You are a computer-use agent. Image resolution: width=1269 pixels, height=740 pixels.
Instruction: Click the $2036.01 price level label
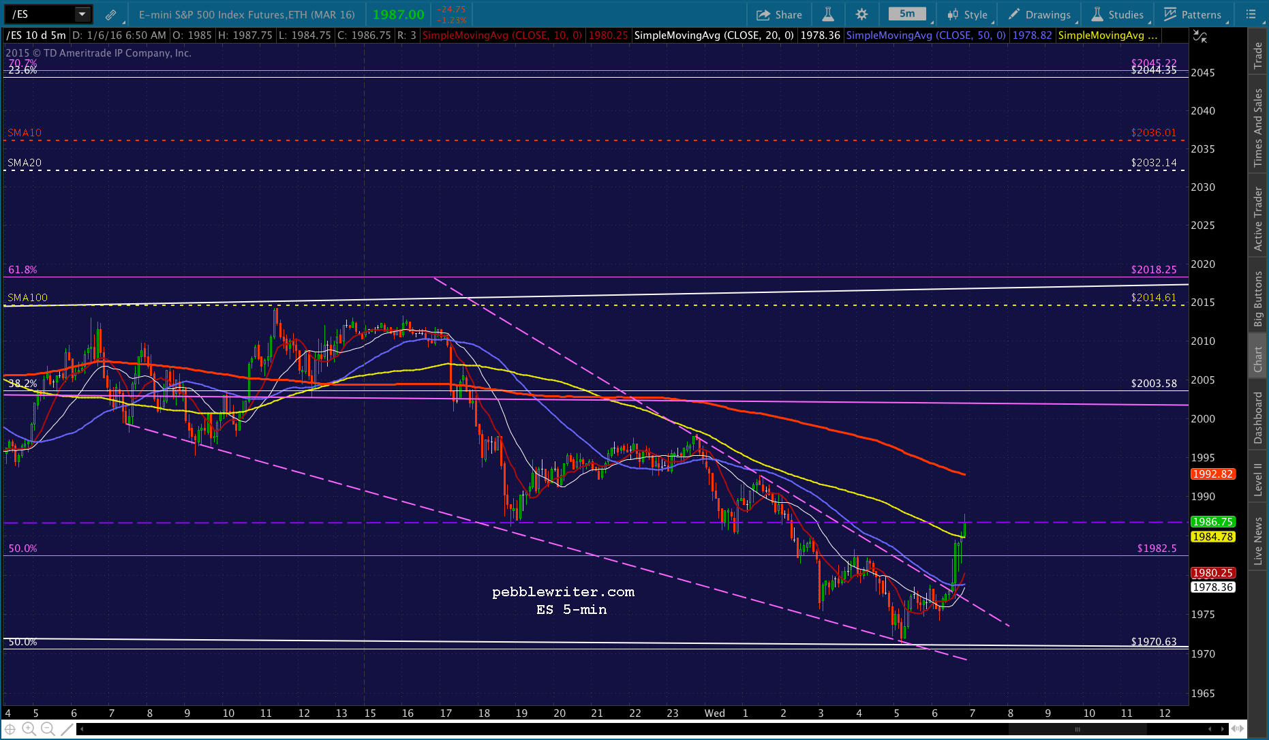pyautogui.click(x=1154, y=133)
